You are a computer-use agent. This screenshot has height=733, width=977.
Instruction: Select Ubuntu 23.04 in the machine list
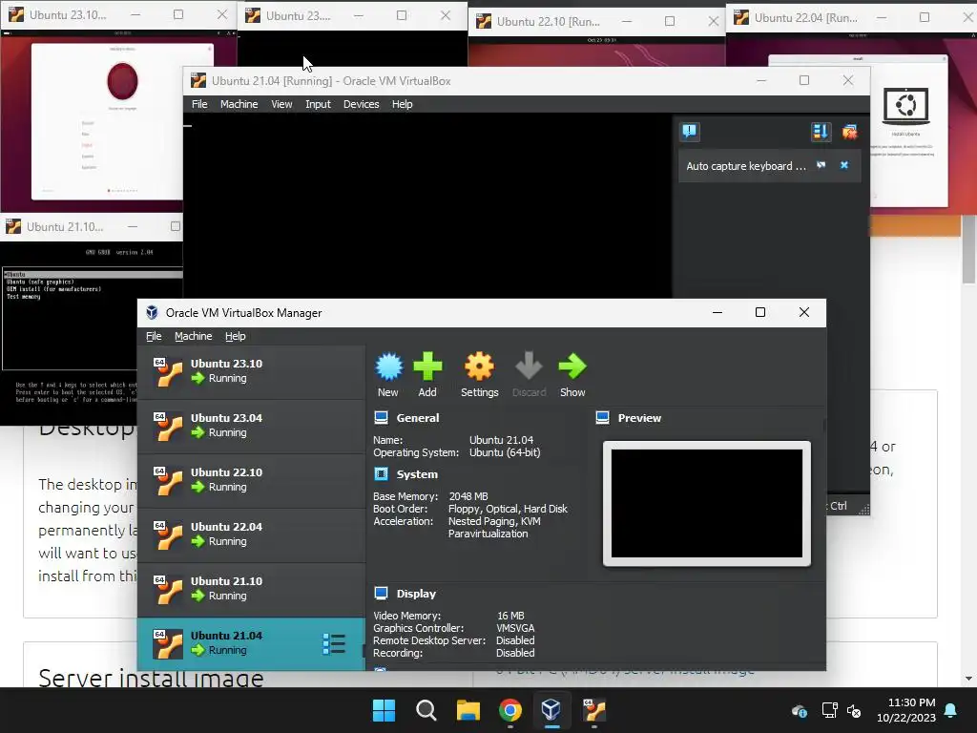click(x=251, y=426)
